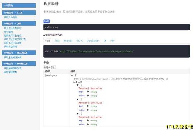193x130 pixels.
Task: Open the 获取文件列表 link
Action: coord(11,17)
